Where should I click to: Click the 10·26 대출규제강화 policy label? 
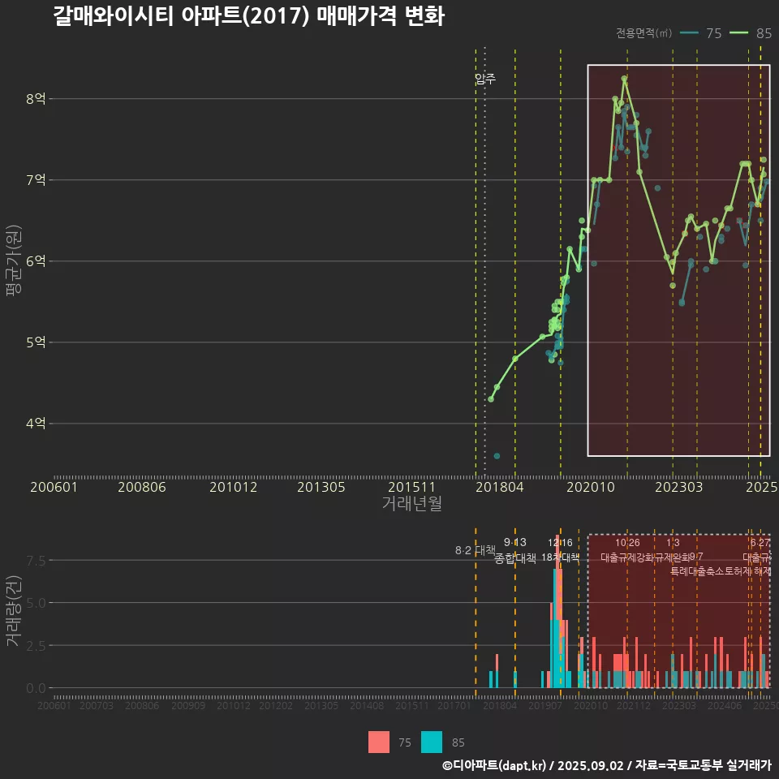click(x=627, y=550)
